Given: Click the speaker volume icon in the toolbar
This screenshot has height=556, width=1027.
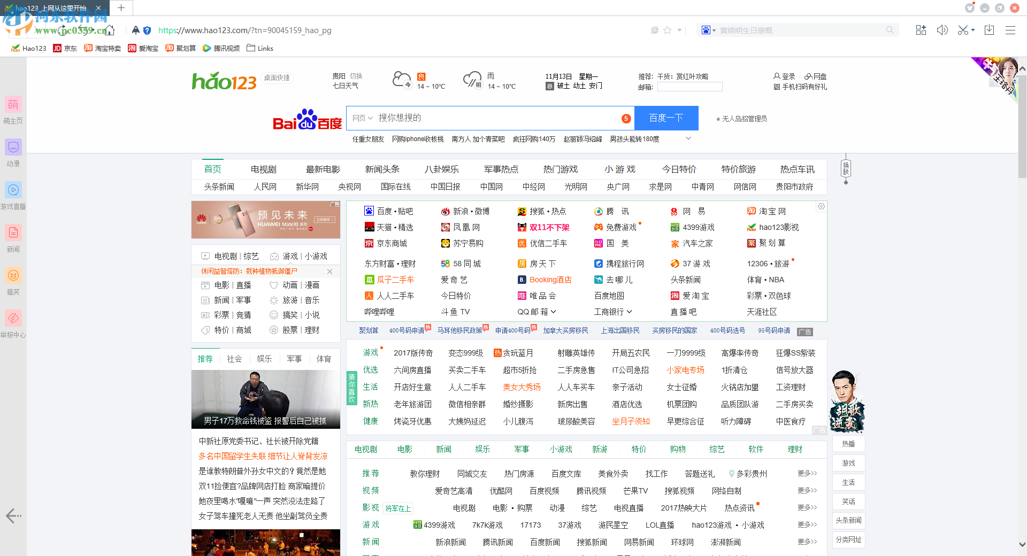Looking at the screenshot, I should click(x=942, y=30).
